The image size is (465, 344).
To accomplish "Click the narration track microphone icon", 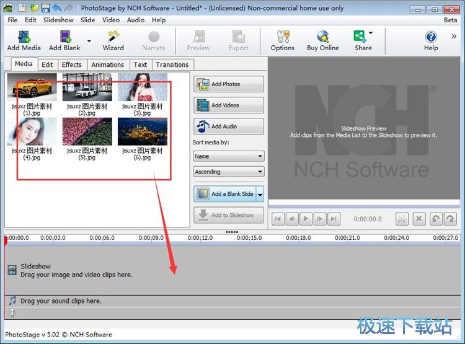I will [12, 312].
